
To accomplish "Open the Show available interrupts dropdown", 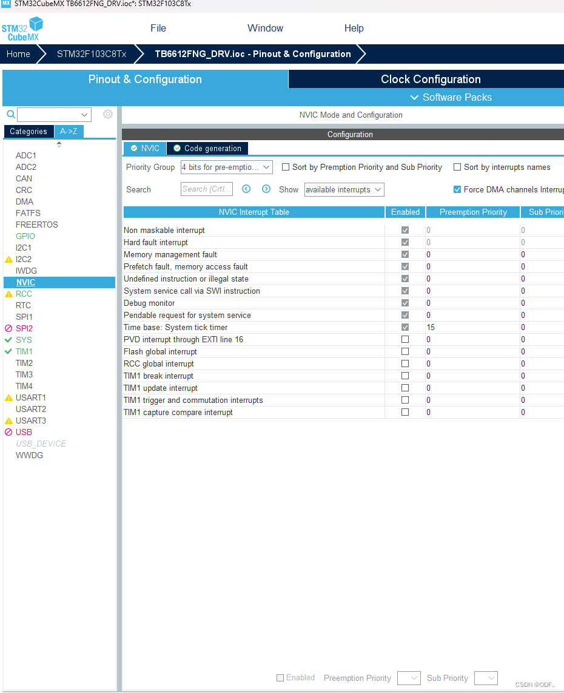I will coord(344,189).
